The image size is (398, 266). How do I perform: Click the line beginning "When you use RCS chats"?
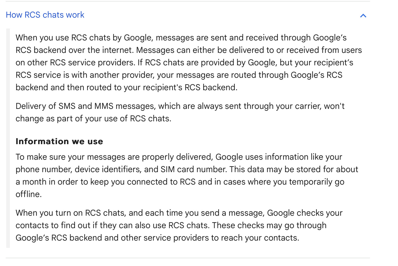click(x=181, y=38)
